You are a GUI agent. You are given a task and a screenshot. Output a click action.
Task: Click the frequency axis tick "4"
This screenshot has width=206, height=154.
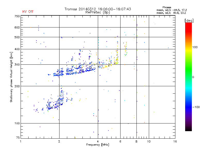[x=98, y=141]
